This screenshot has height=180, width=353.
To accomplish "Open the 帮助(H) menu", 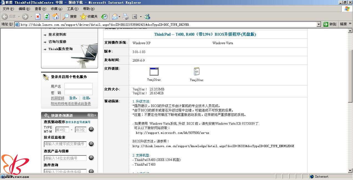I will tap(89, 9).
